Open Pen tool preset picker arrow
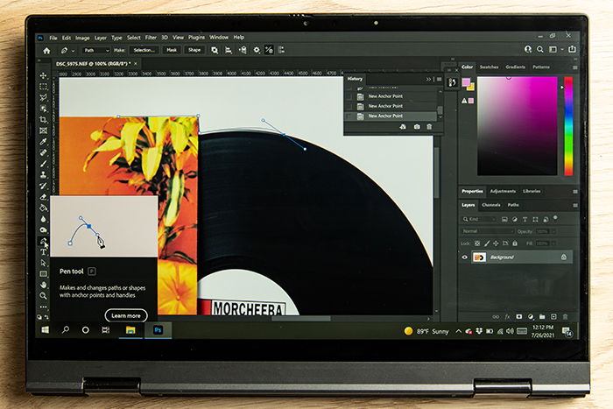This screenshot has width=613, height=409. click(x=73, y=51)
